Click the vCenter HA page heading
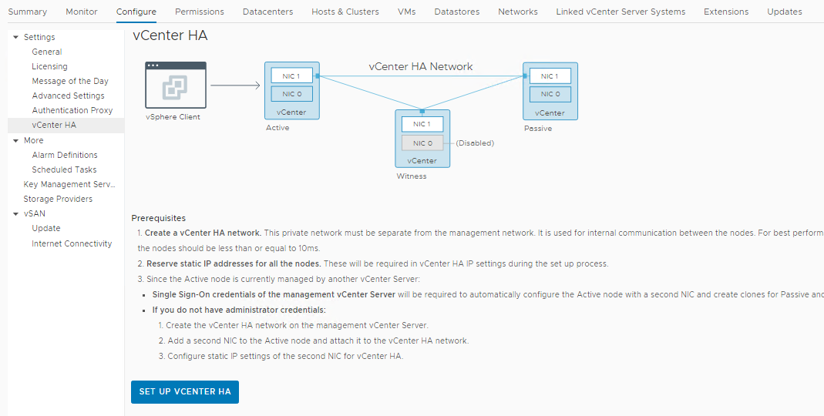Viewport: 824px width, 416px height. [x=170, y=35]
